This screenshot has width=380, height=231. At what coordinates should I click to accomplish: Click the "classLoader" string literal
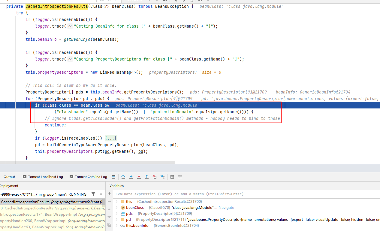pyautogui.click(x=71, y=112)
